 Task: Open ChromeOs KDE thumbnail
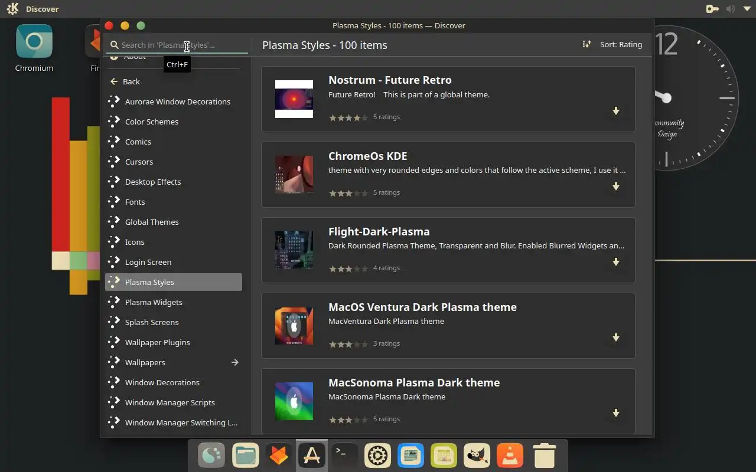pyautogui.click(x=294, y=175)
